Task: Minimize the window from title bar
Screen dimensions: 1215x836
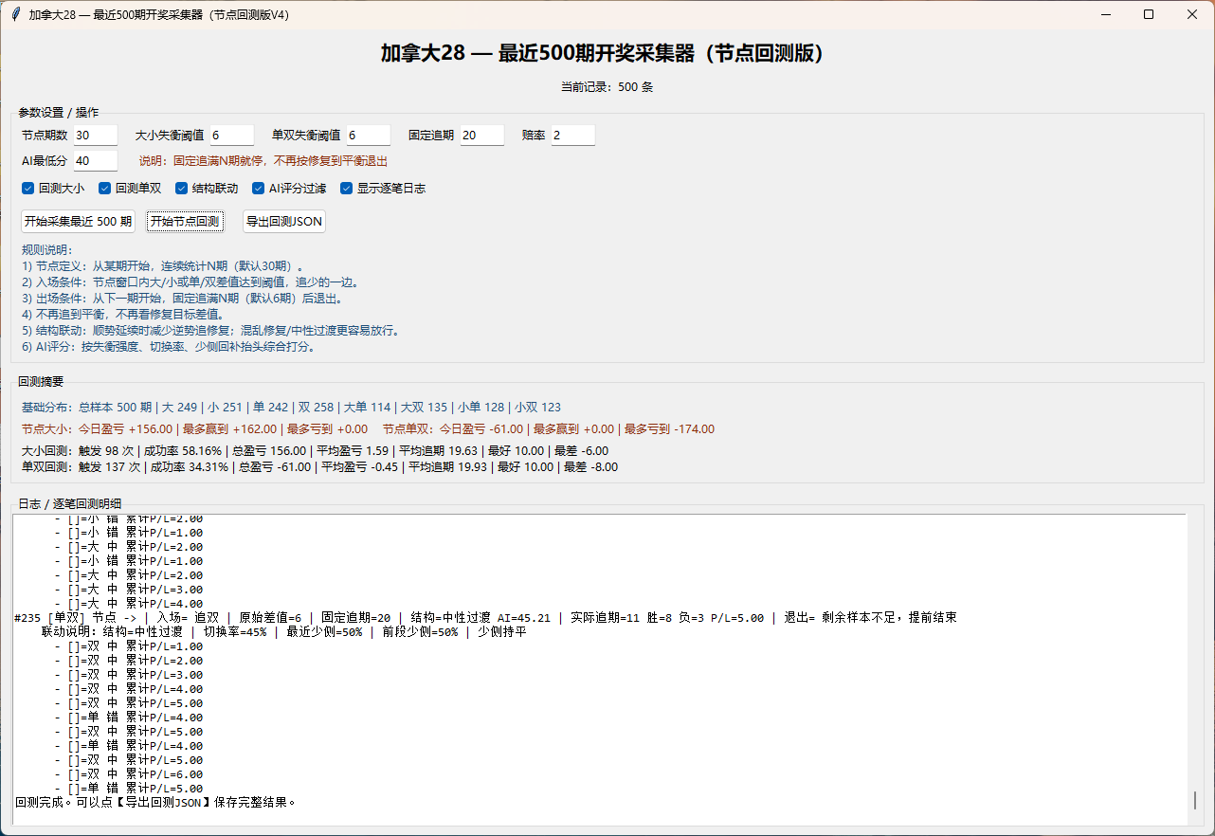Action: click(1105, 14)
